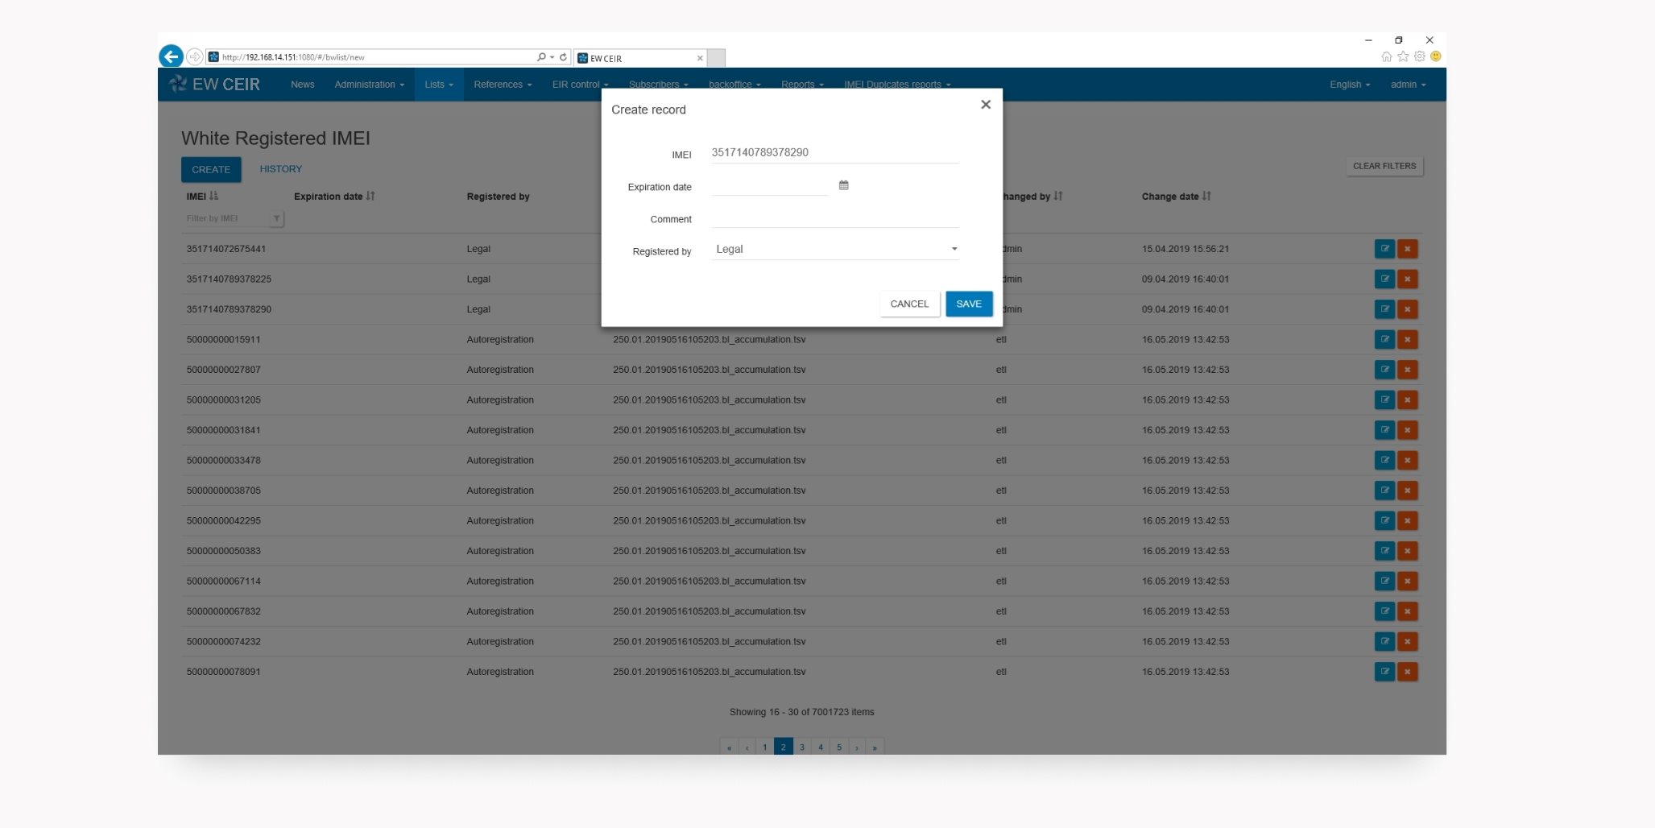Refresh the page in the address bar

point(563,57)
